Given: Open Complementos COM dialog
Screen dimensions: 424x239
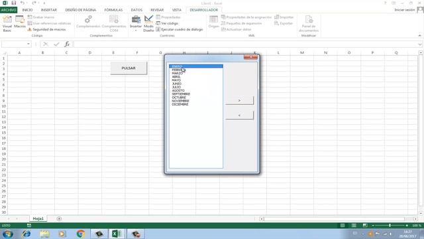Looking at the screenshot, I should pyautogui.click(x=114, y=24).
